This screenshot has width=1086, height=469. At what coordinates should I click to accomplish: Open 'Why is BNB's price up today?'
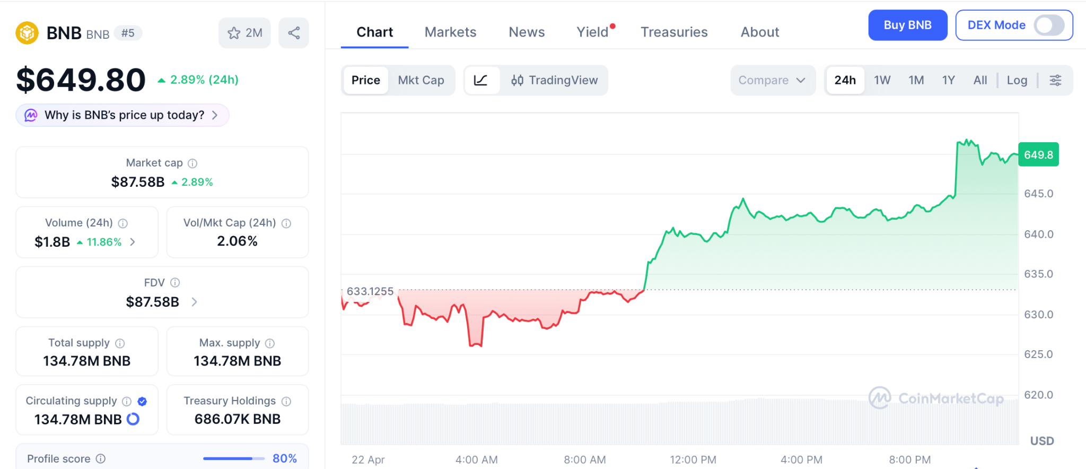coord(123,115)
